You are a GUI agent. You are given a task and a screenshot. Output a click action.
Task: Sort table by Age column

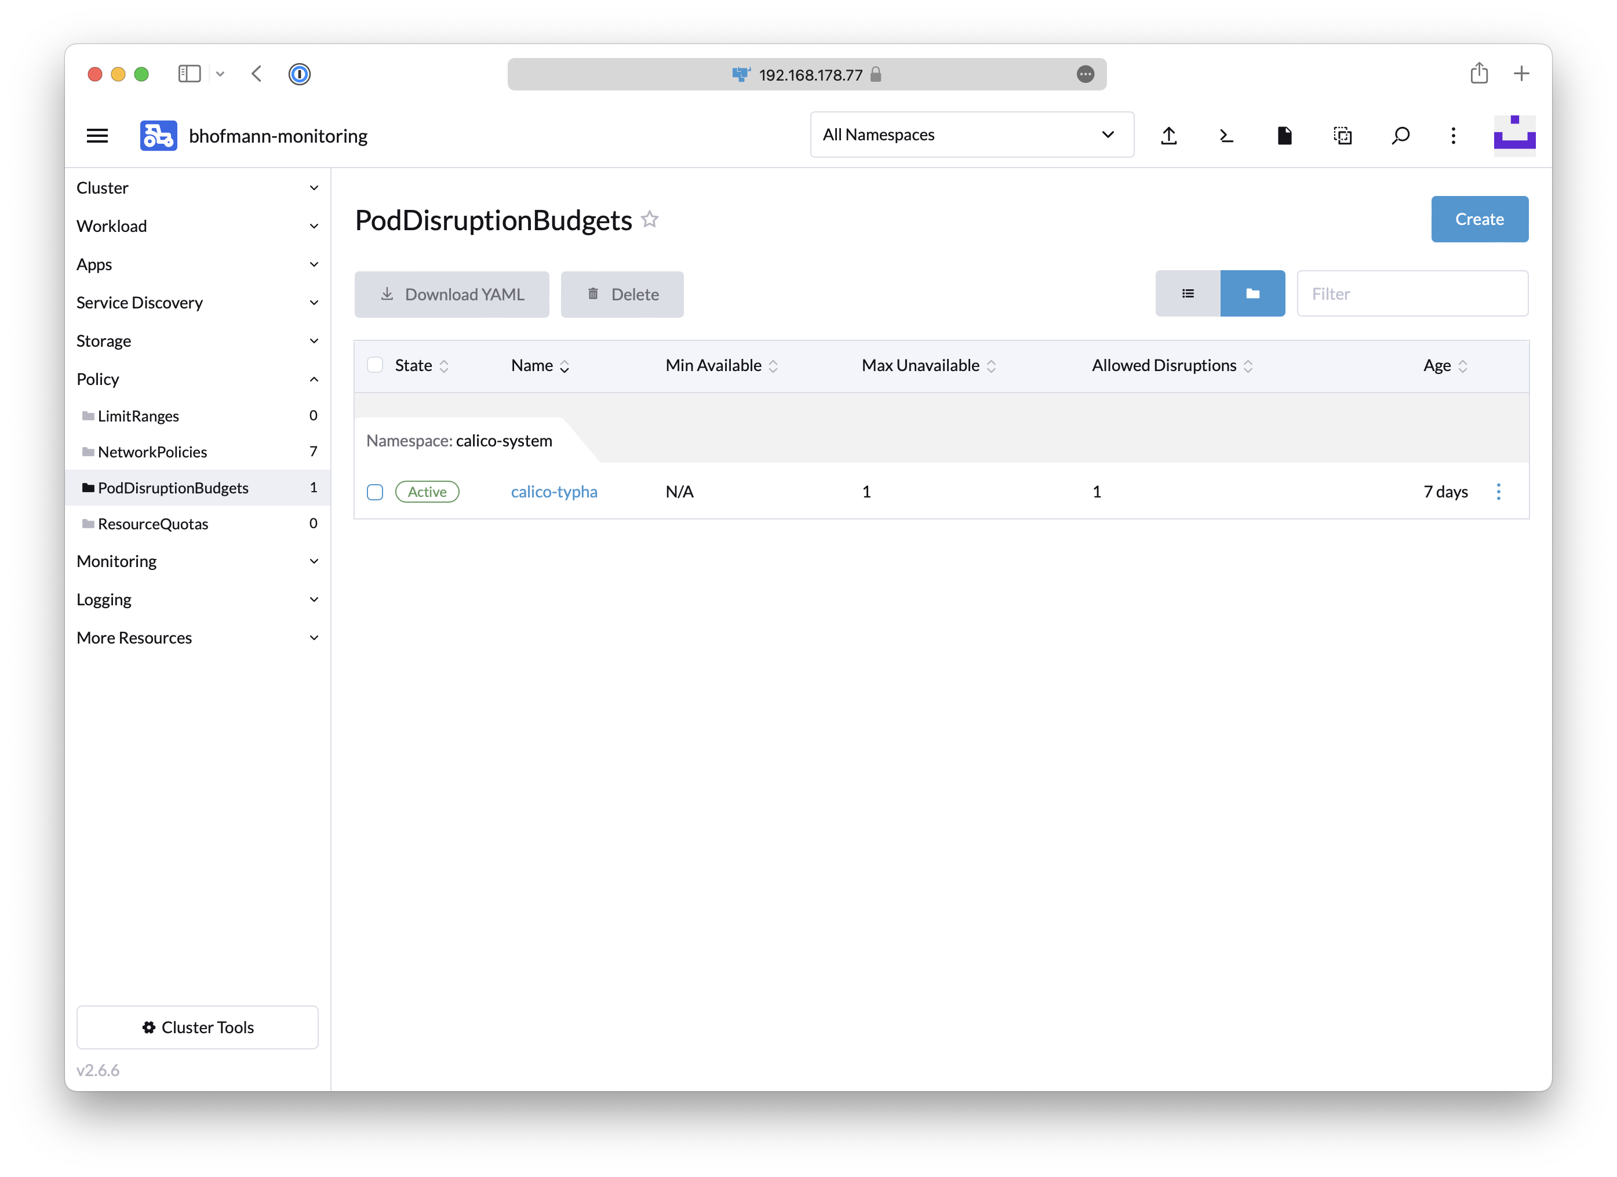1445,366
